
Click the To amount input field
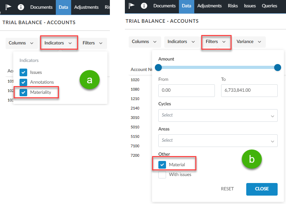[249, 91]
